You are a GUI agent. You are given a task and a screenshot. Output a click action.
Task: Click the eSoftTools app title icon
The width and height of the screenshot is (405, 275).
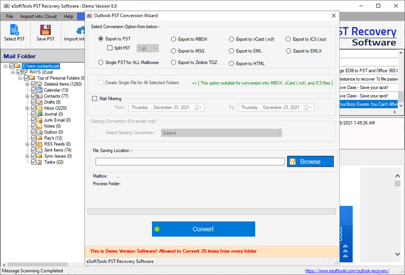click(x=7, y=6)
